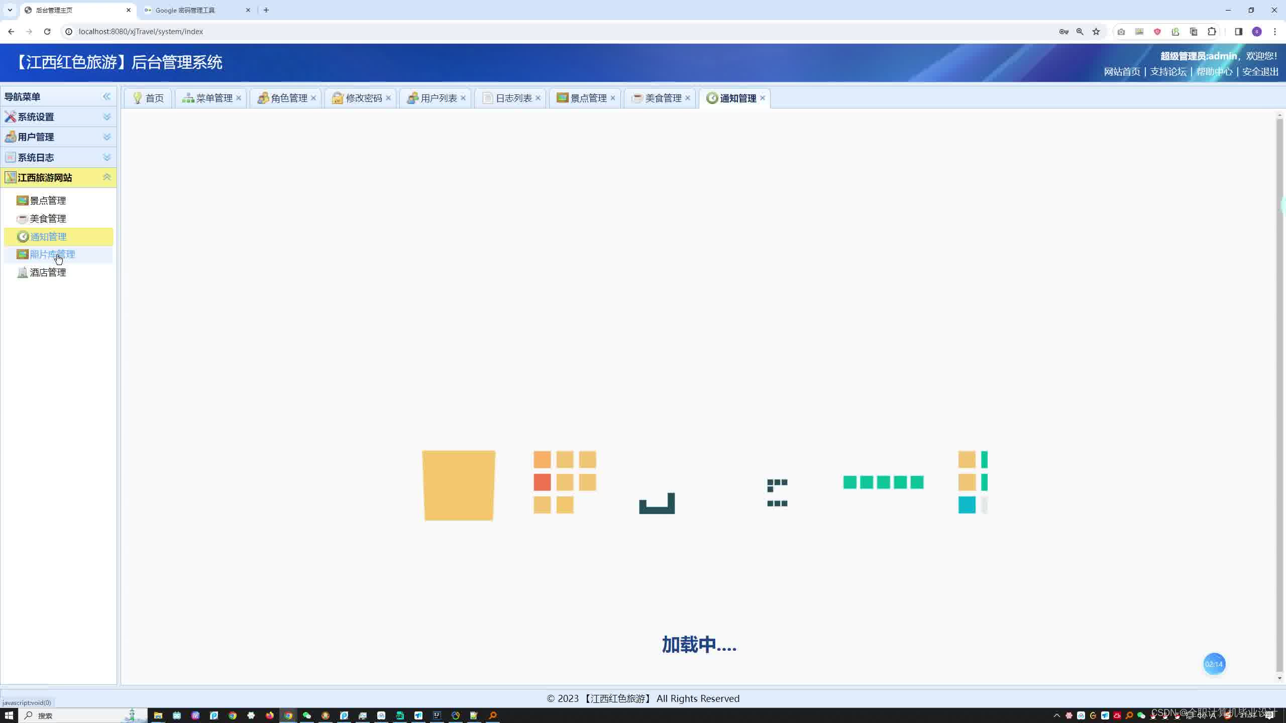Click 酒店管理 building icon
1286x723 pixels.
pyautogui.click(x=22, y=272)
